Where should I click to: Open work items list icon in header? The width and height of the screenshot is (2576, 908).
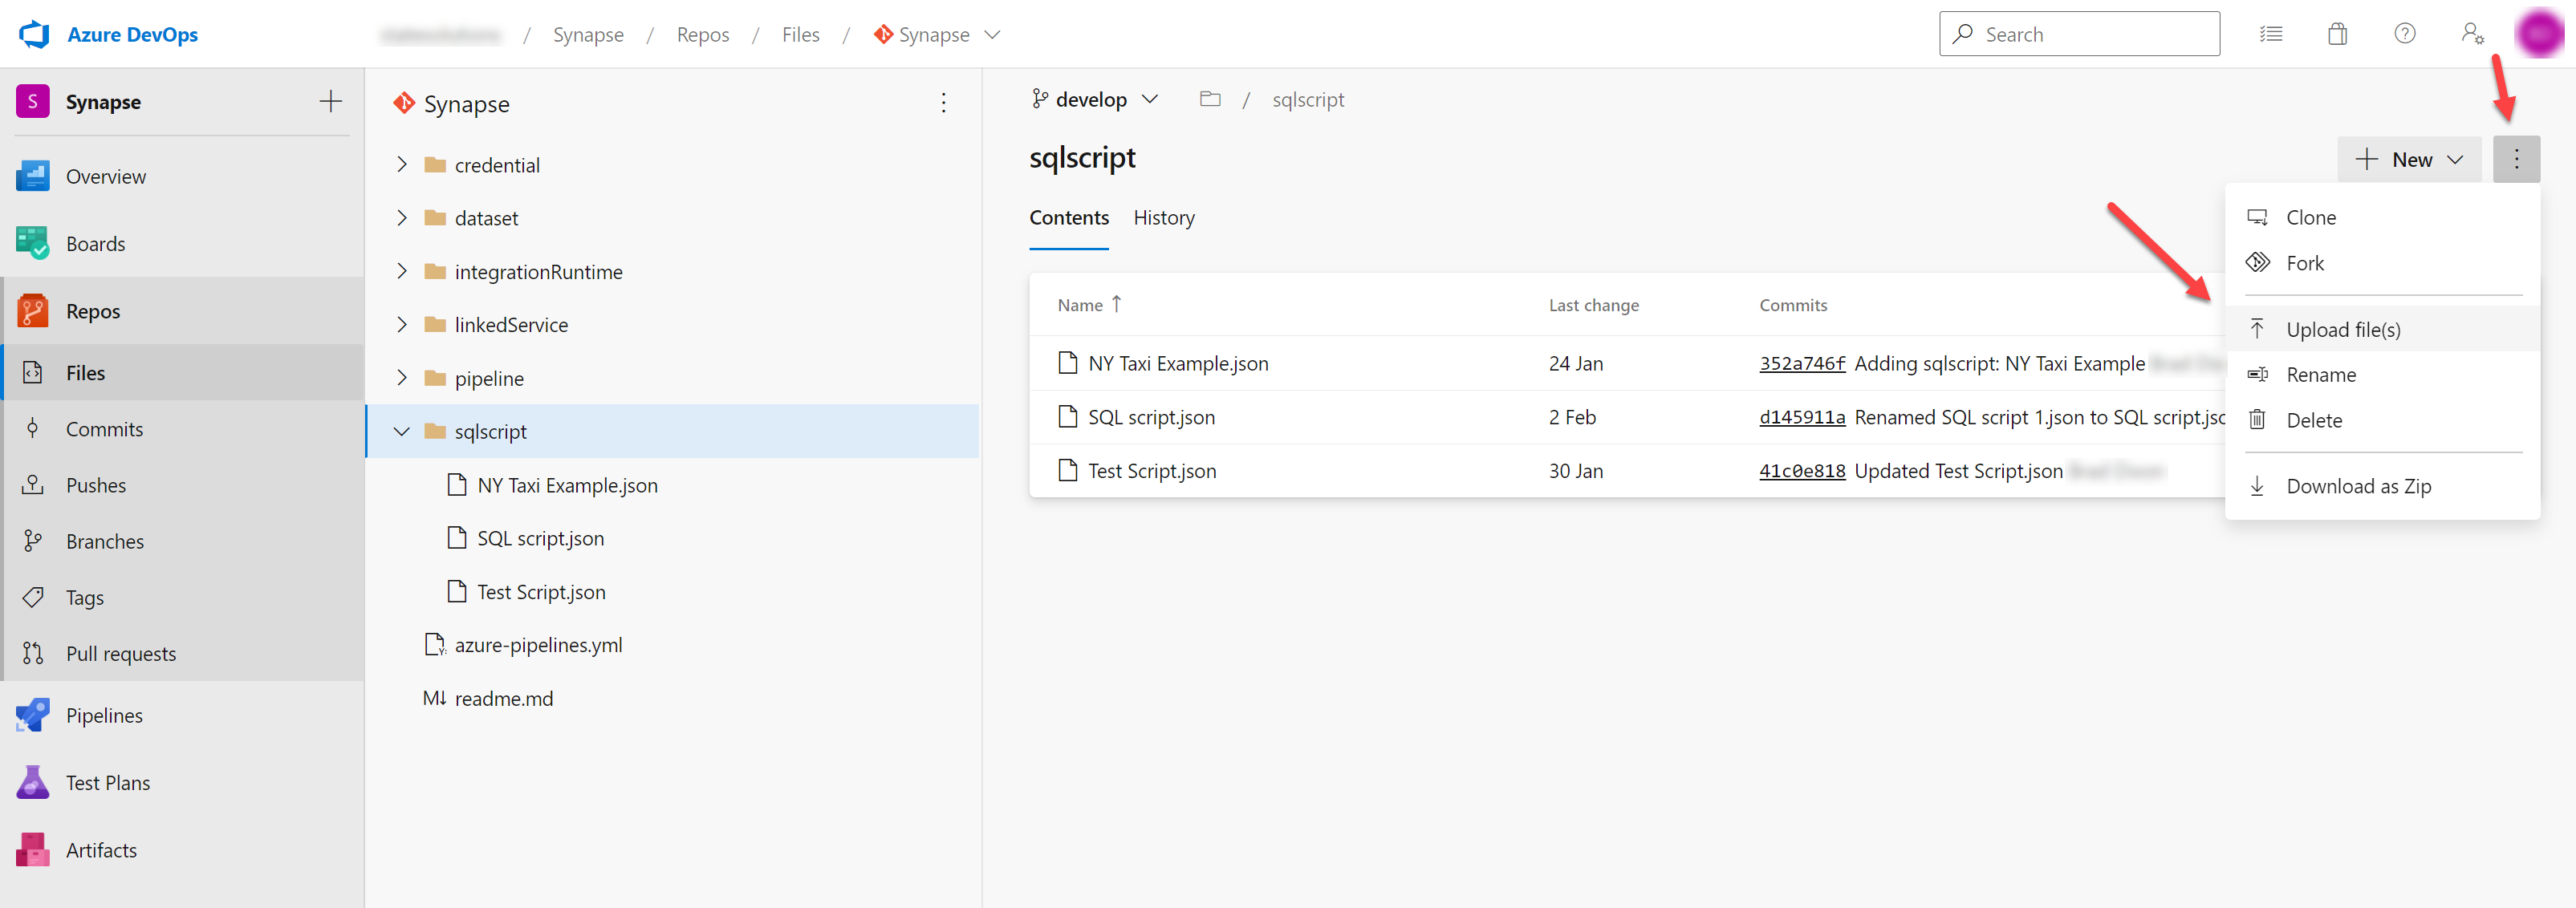[x=2270, y=34]
